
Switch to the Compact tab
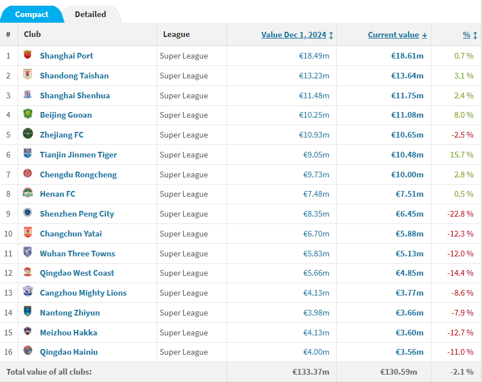click(32, 14)
